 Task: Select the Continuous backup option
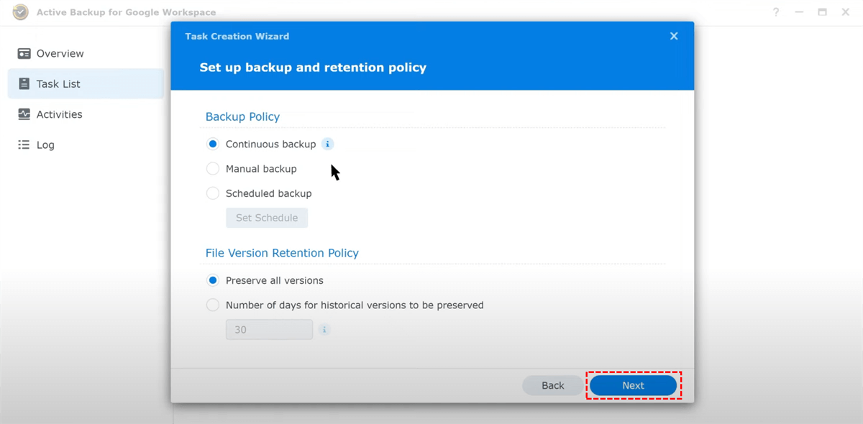[x=213, y=144]
